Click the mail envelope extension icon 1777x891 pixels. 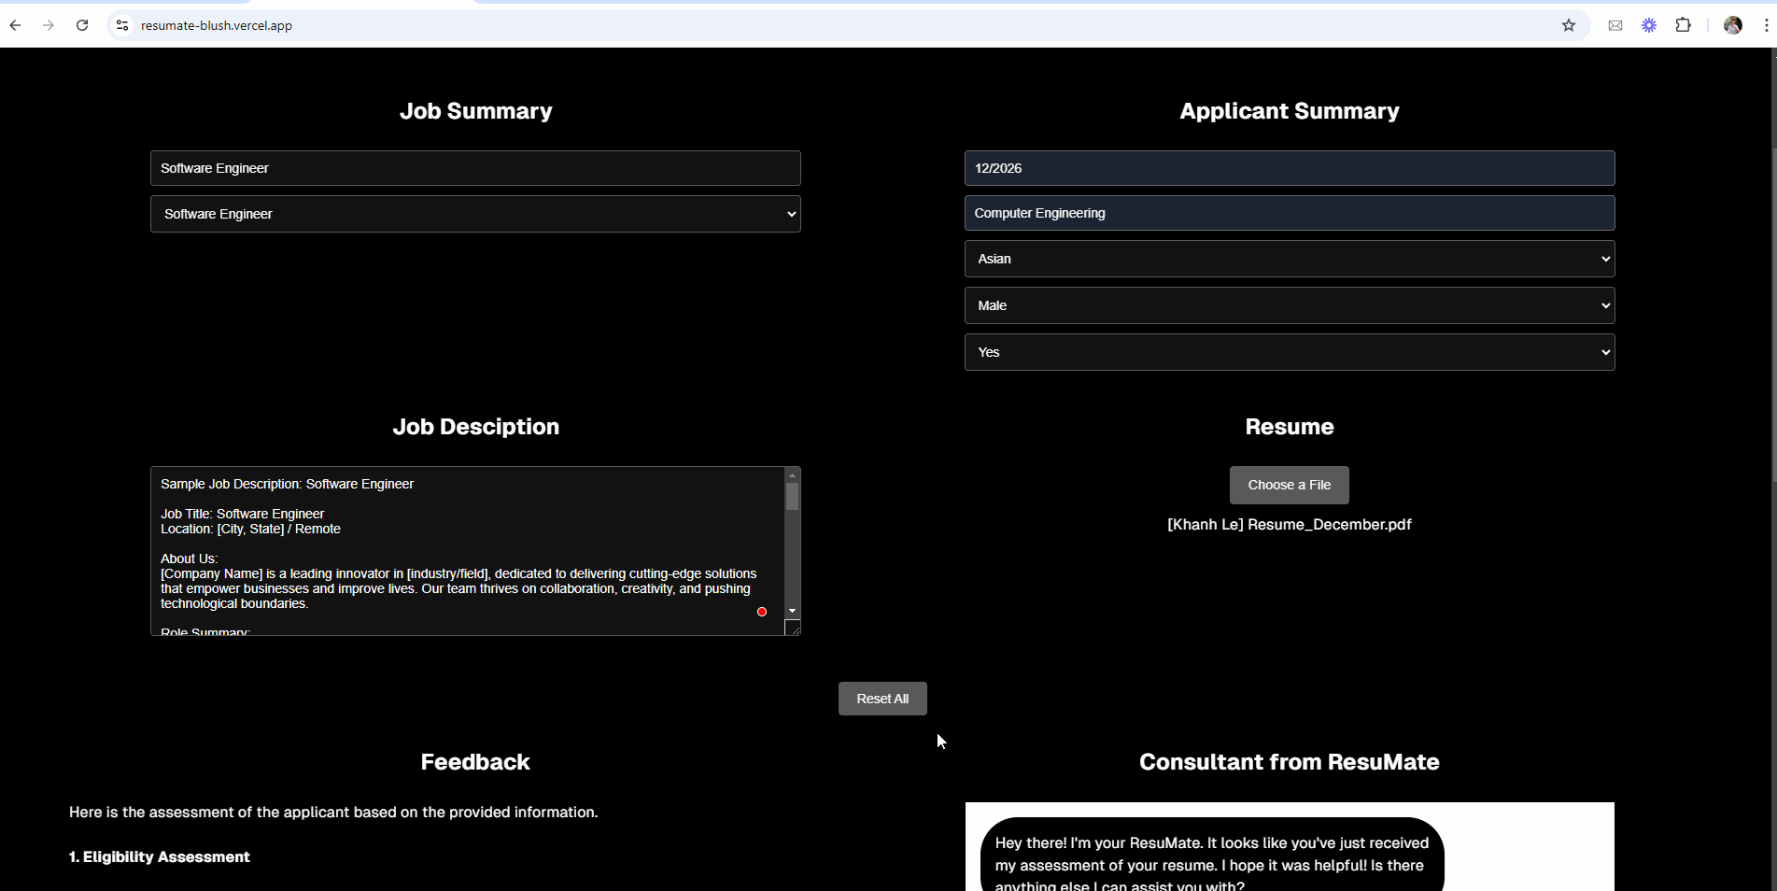pos(1615,25)
